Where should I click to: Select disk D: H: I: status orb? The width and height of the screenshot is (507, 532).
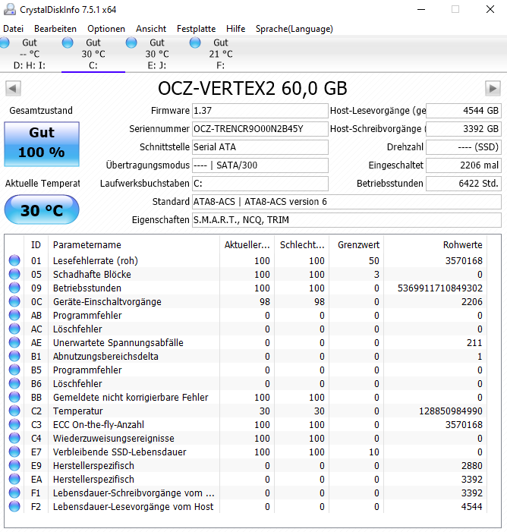[x=5, y=42]
